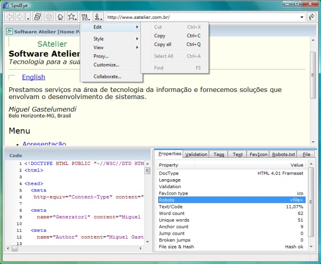Click the URL address field
This screenshot has height=264, width=321.
203,17
